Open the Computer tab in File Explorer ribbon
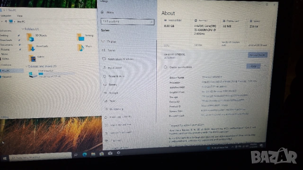 pyautogui.click(x=6, y=16)
